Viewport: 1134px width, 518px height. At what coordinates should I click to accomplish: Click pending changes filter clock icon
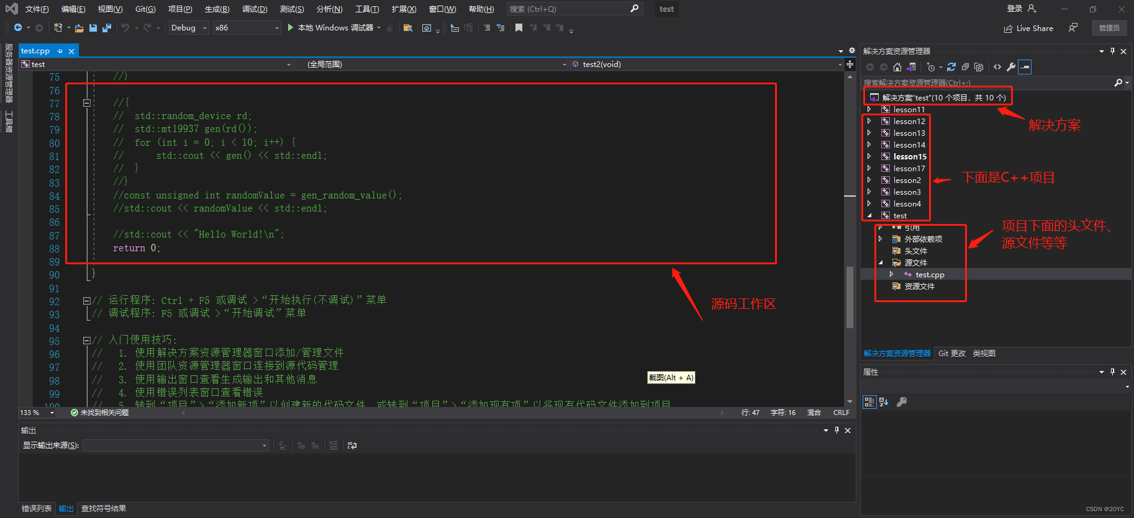click(x=931, y=67)
